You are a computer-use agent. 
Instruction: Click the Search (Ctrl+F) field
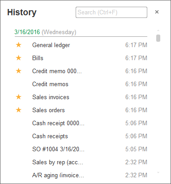[111, 12]
